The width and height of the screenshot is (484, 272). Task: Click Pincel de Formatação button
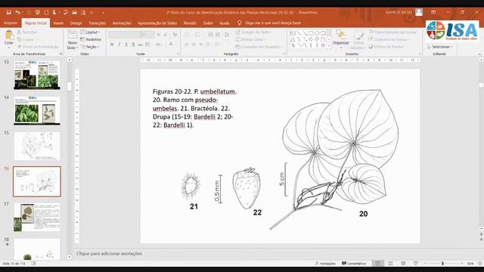tap(39, 47)
